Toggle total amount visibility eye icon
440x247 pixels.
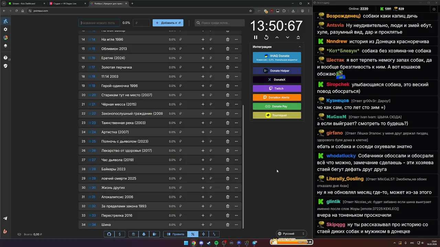[x=19, y=234]
